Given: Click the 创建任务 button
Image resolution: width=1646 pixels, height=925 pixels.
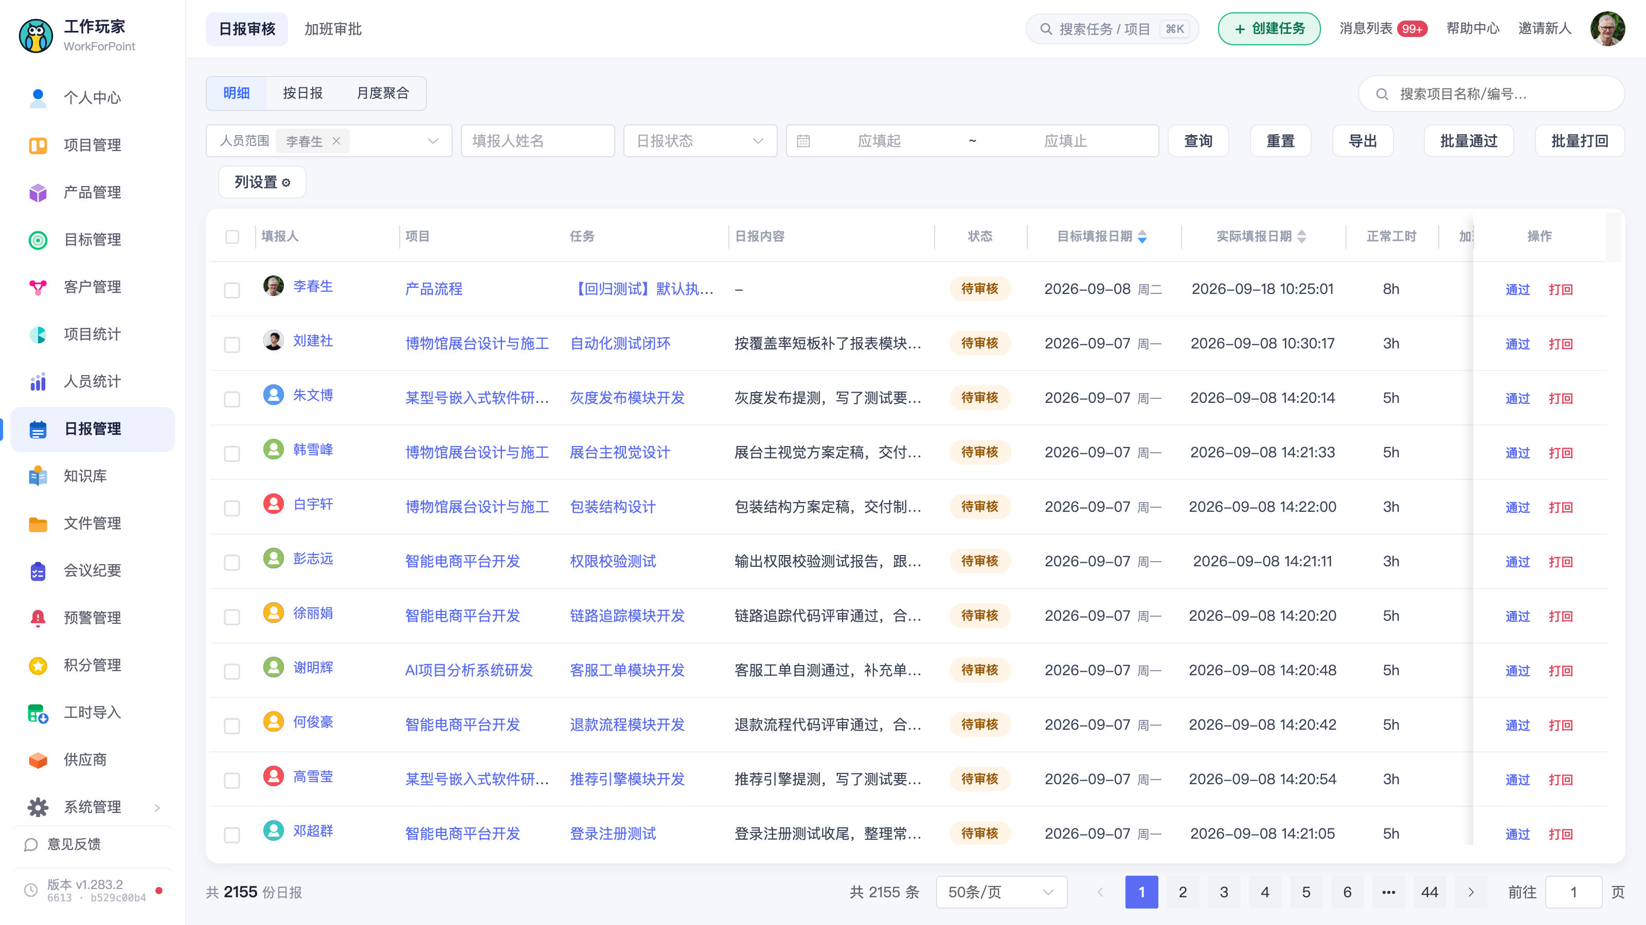Looking at the screenshot, I should click(x=1269, y=29).
